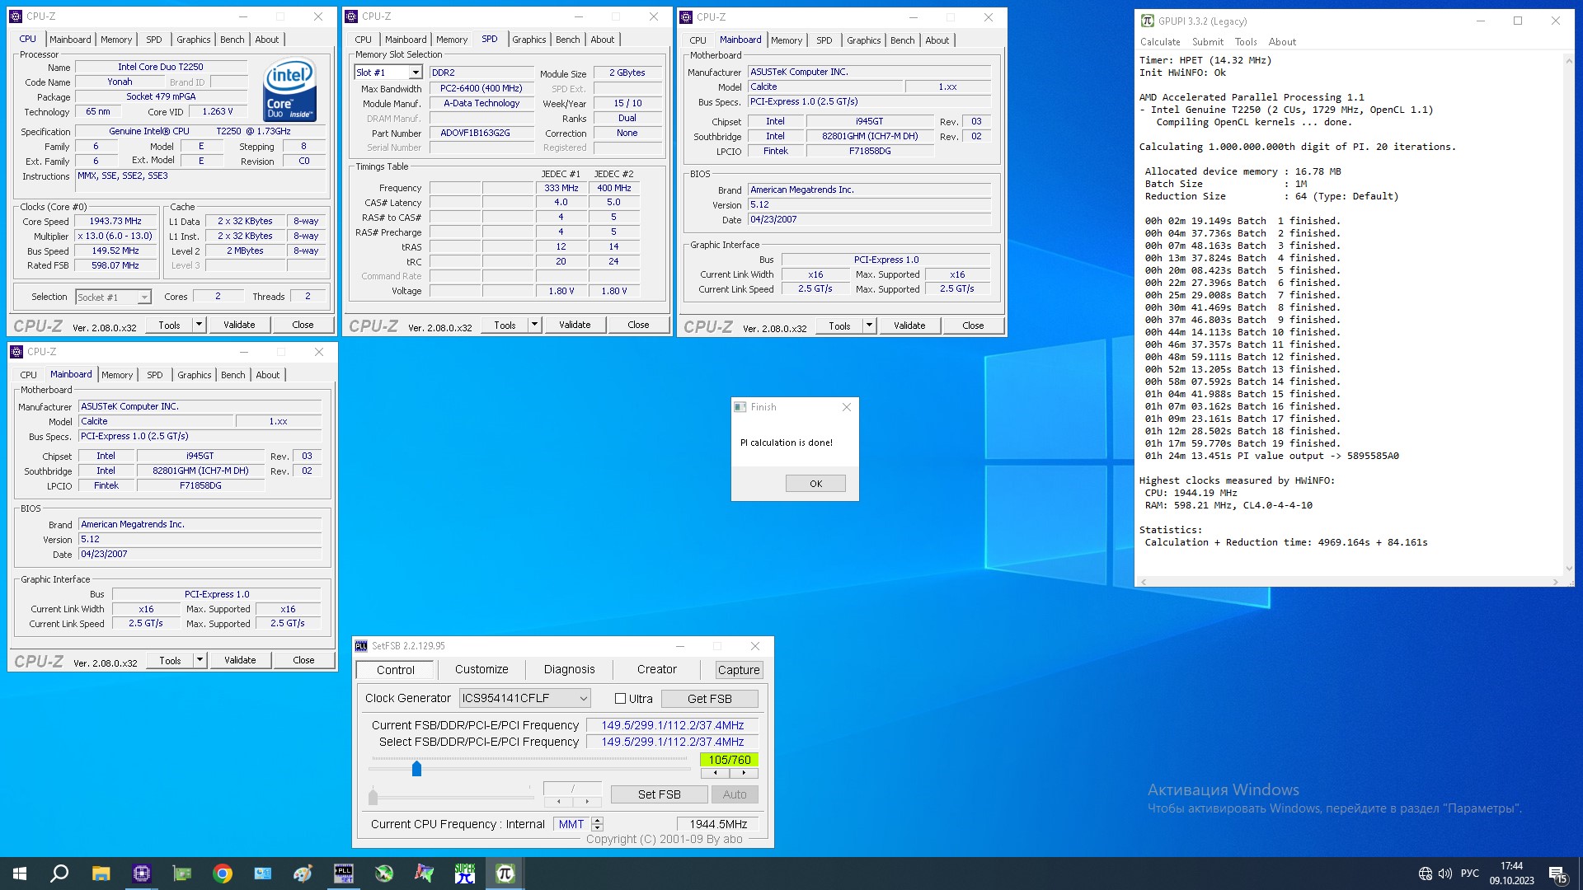Click the Select FSB frequency value field
Viewport: 1583px width, 890px height.
point(672,742)
